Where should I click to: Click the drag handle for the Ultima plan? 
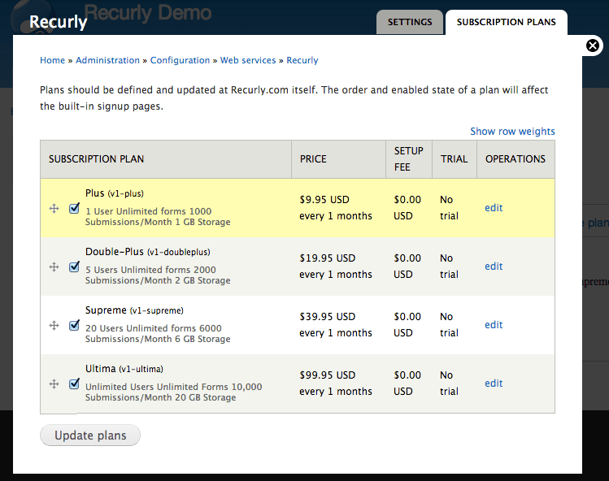[54, 384]
